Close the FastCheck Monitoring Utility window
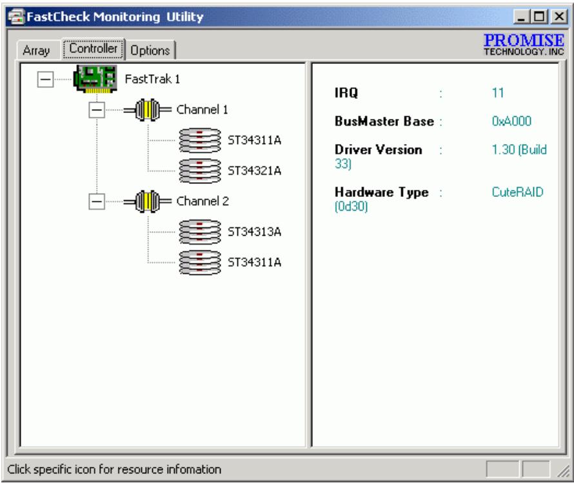 559,17
